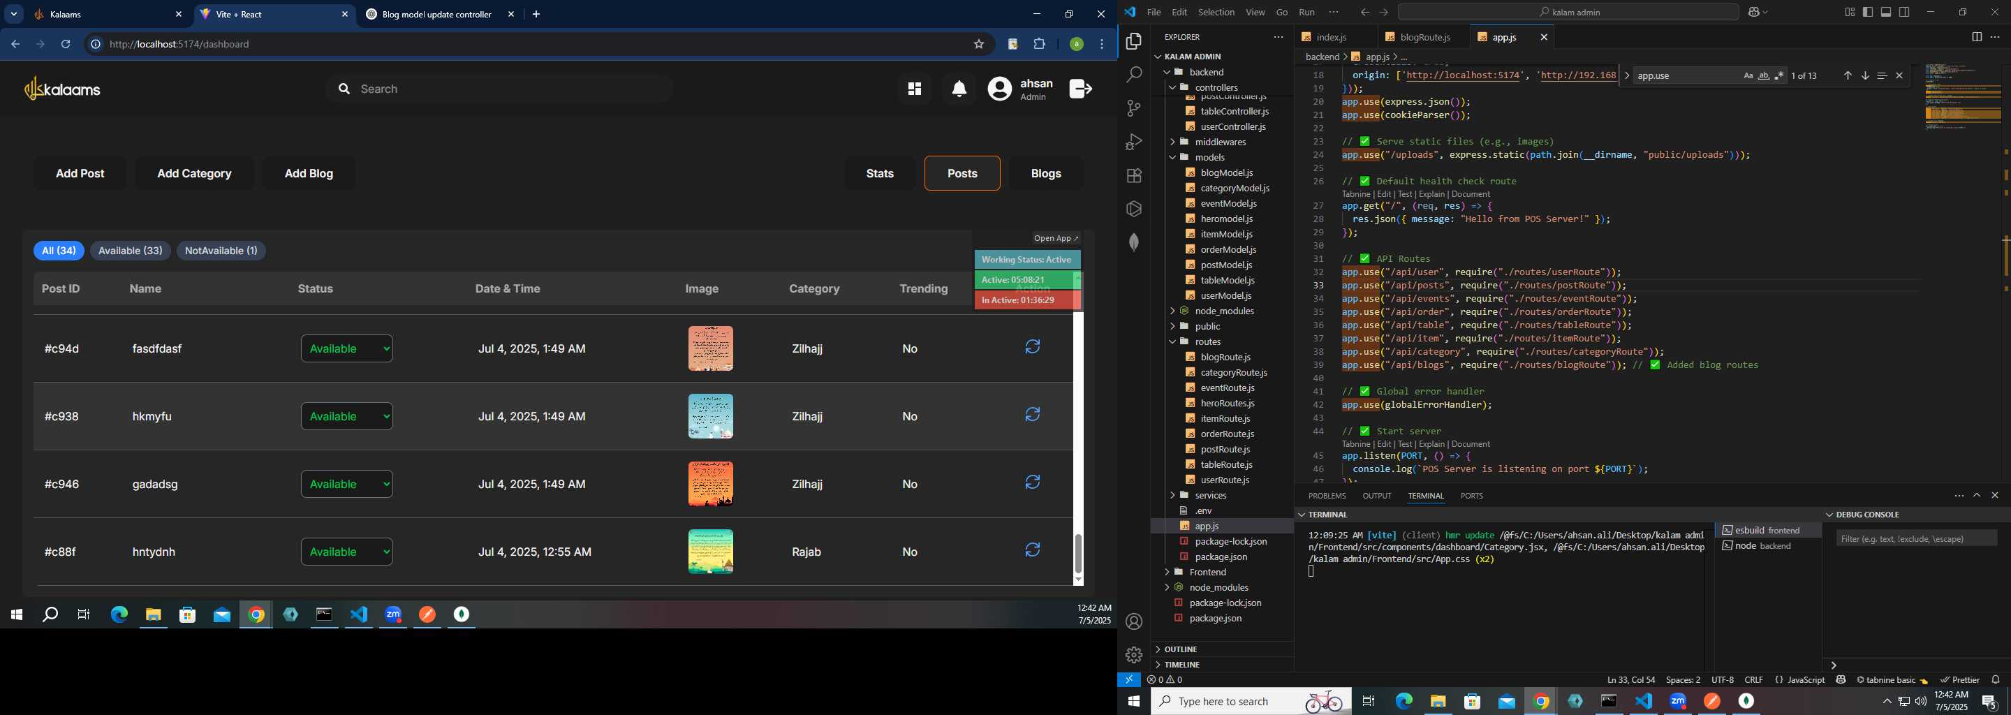Viewport: 2011px width, 715px height.
Task: Click refresh icon for post #c946
Action: (x=1032, y=483)
